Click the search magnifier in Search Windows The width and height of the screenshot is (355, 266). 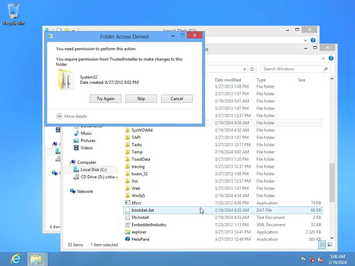[326, 69]
